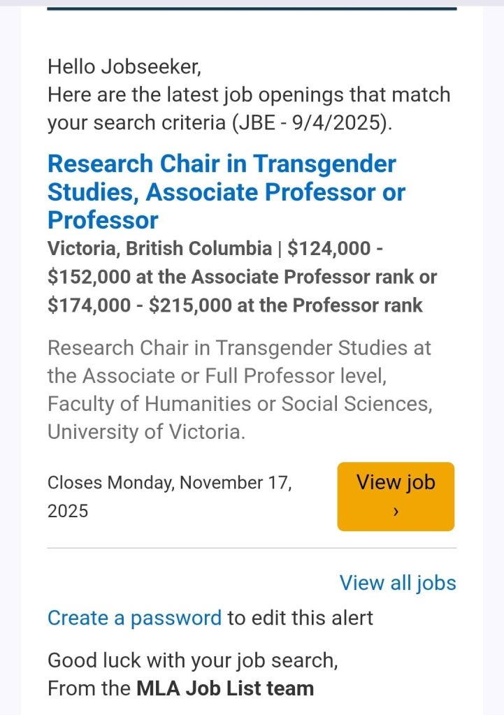Viewport: 504px width, 715px height.
Task: Click the horizontal divider below the job listing
Action: (252, 548)
